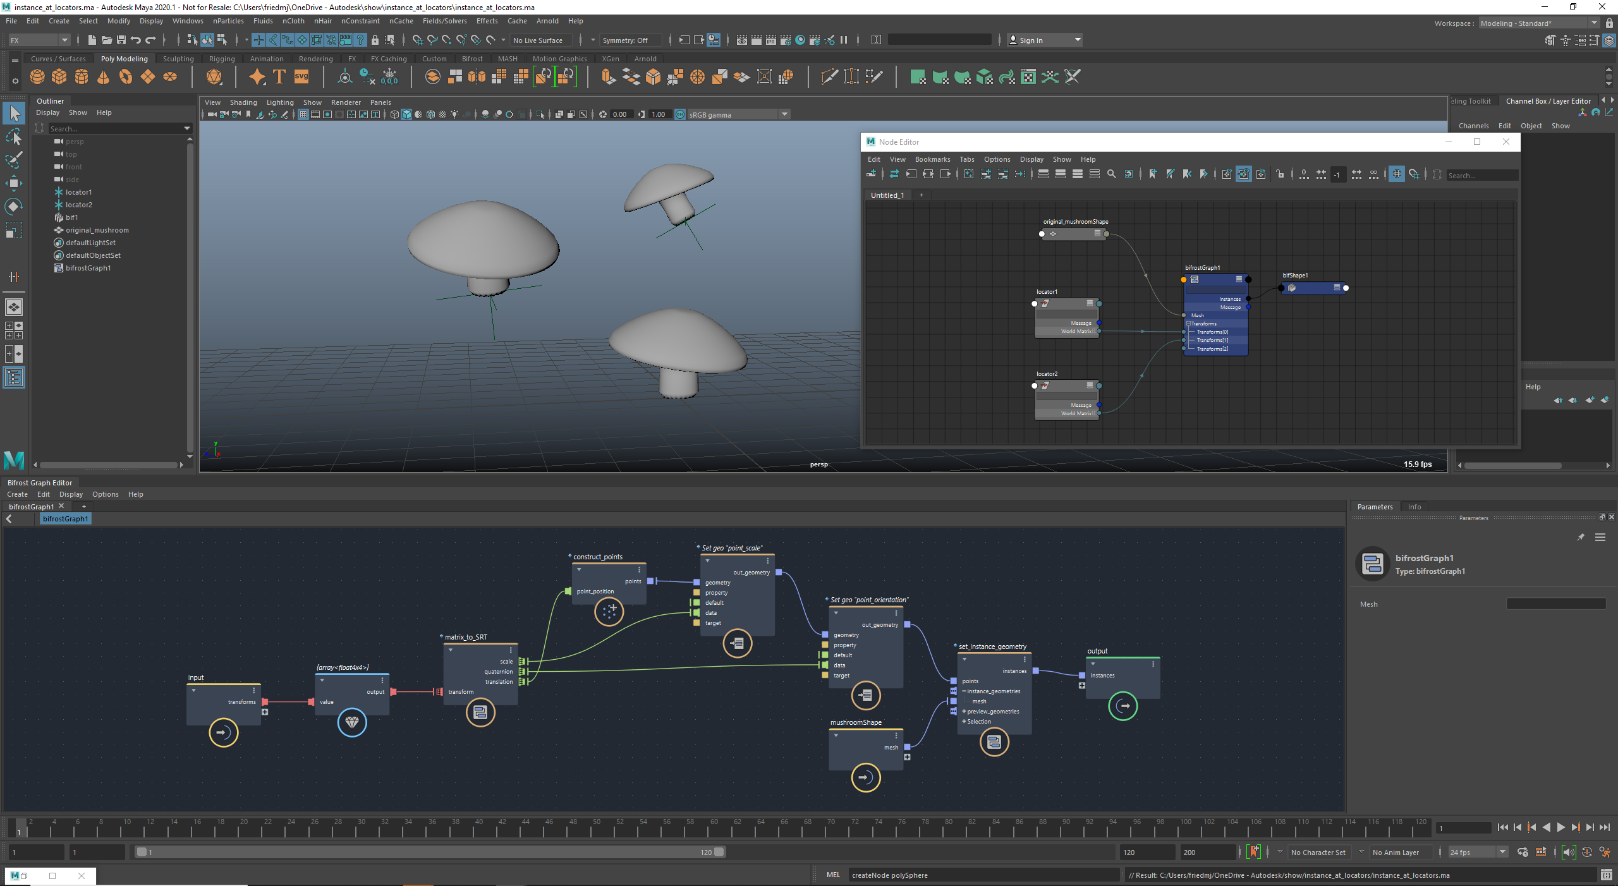
Task: Open the Type tool from the shelf
Action: pos(278,76)
